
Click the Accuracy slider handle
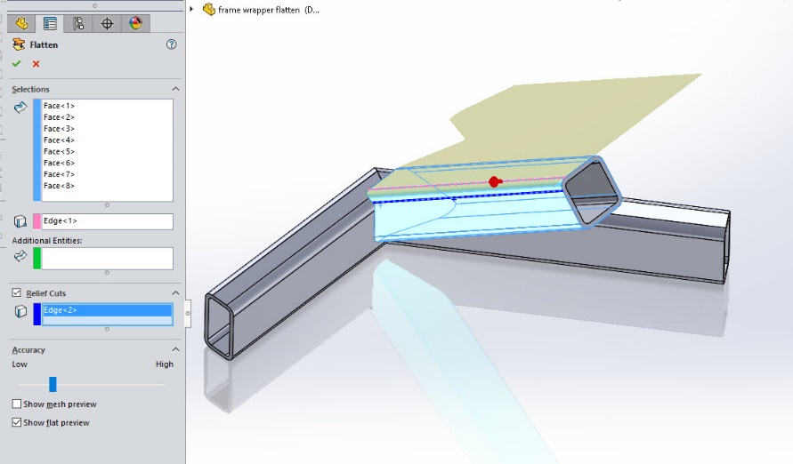[x=53, y=384]
